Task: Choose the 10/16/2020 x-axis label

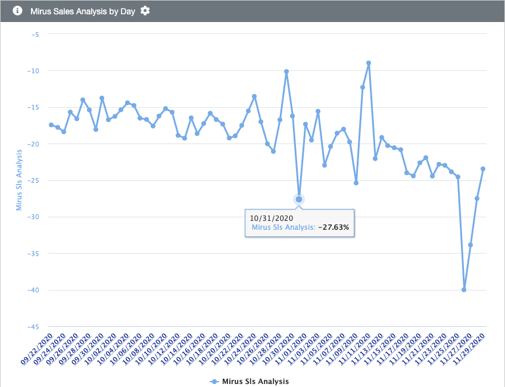Action: tap(189, 349)
